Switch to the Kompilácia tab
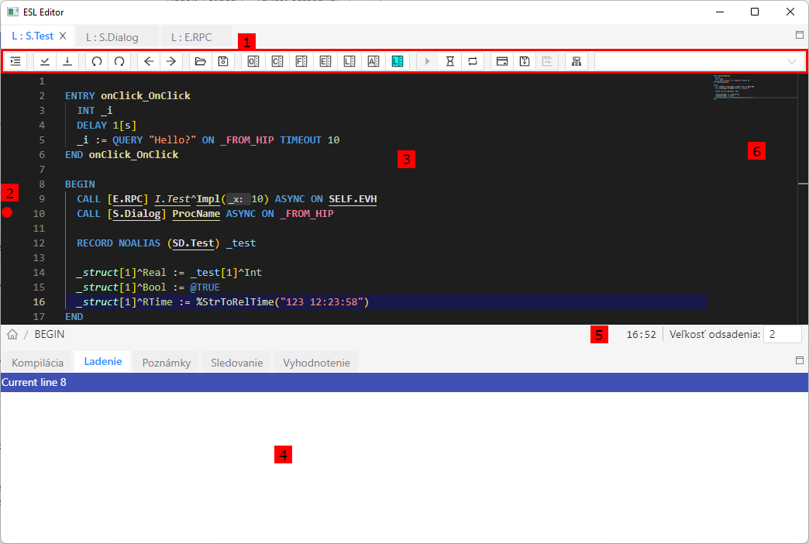Viewport: 809px width, 544px height. [x=37, y=363]
